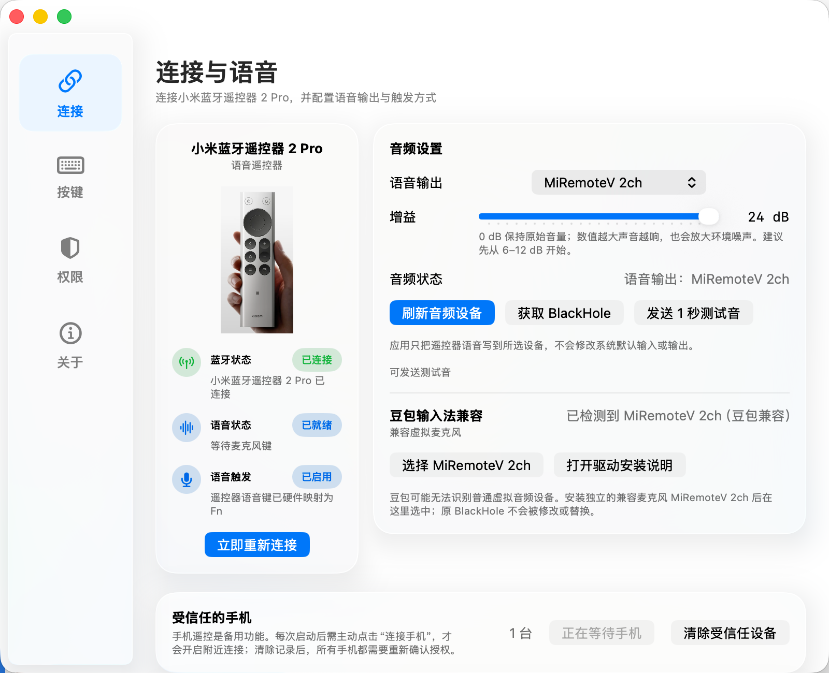The width and height of the screenshot is (829, 673).
Task: Switch to the 按键 sidebar tab
Action: (70, 178)
